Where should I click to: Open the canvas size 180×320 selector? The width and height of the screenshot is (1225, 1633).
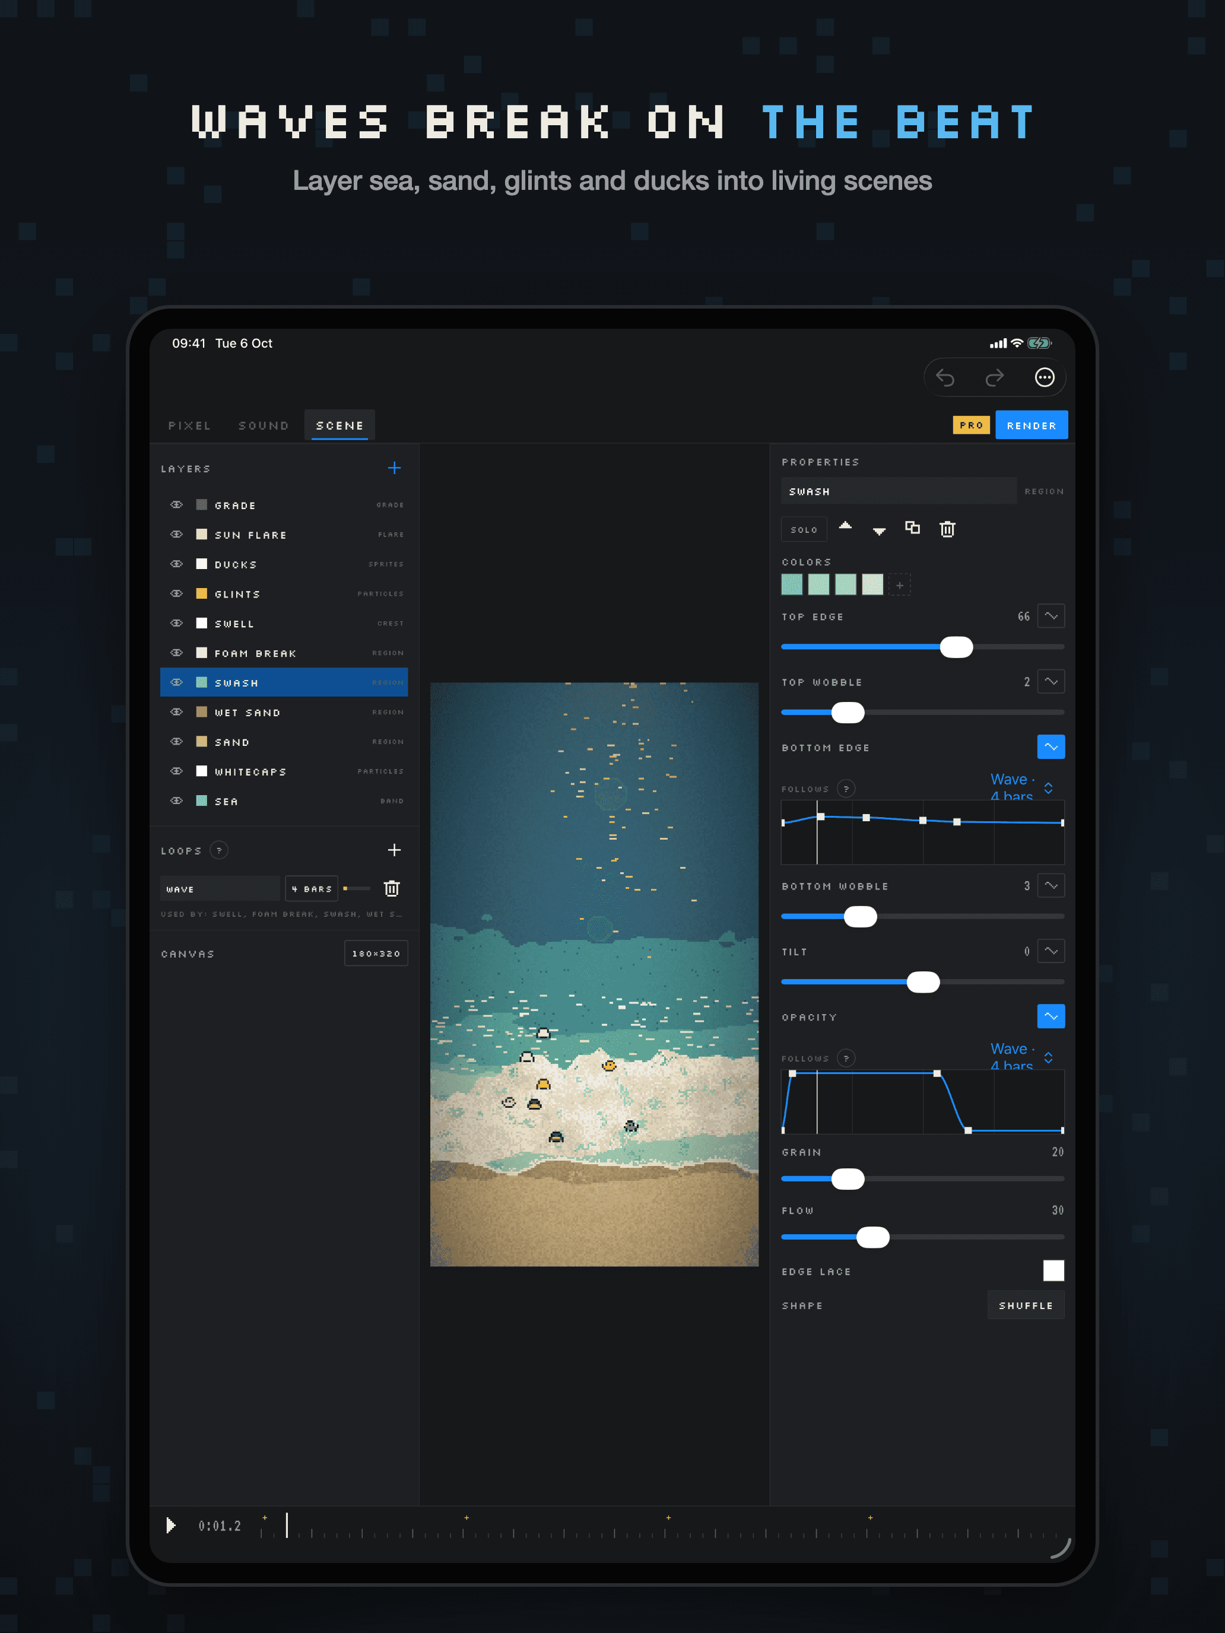tap(376, 953)
